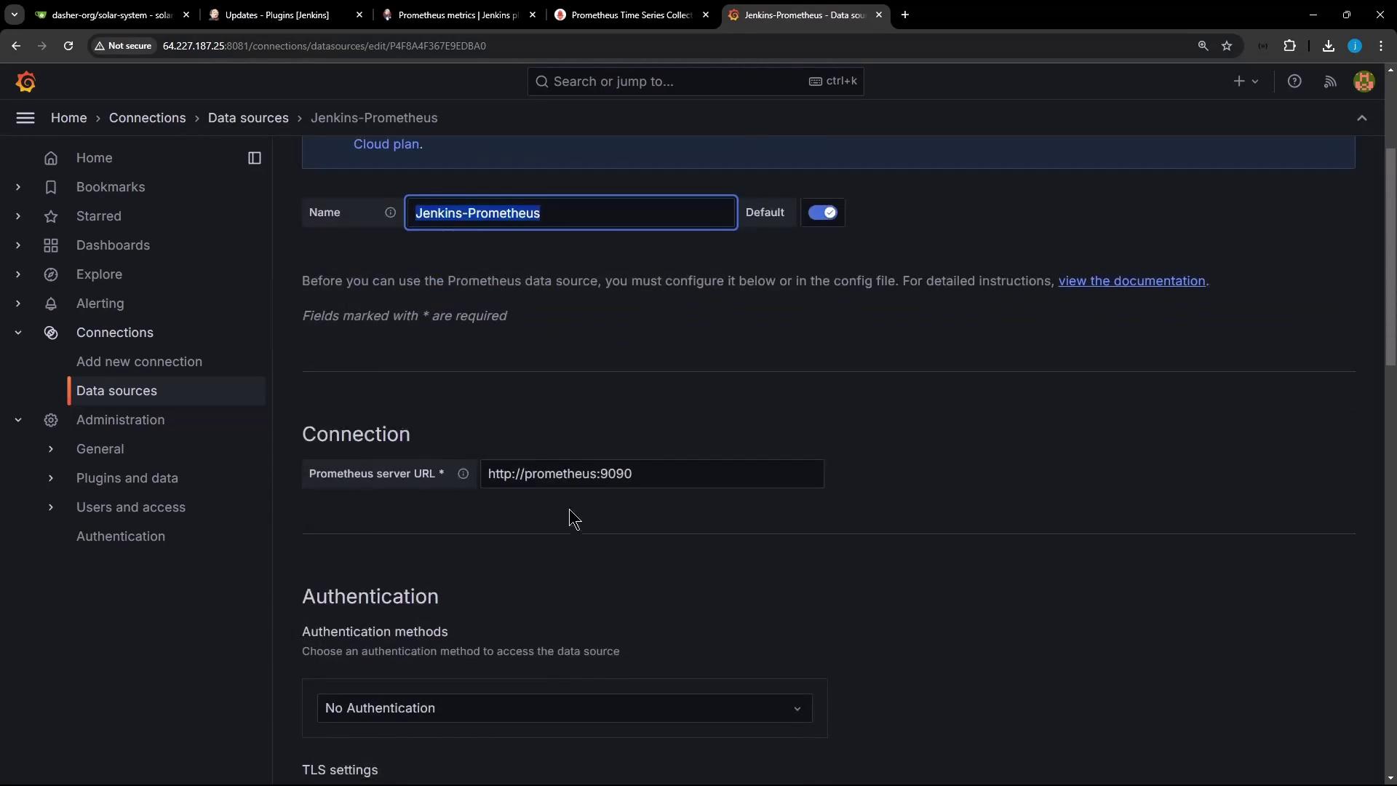Bookmark page with the star icon
Viewport: 1397px width, 786px height.
click(x=1227, y=46)
